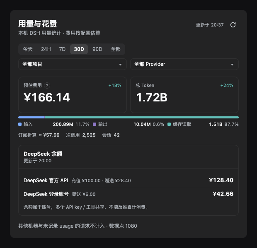Viewport: 257px width, 248px height.
Task: Click the blue 输入 legend swatch
Action: coord(20,124)
